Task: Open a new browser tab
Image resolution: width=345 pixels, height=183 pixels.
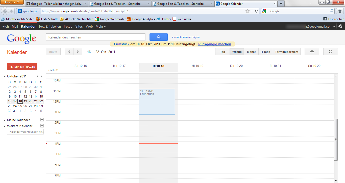Action: coord(281,4)
